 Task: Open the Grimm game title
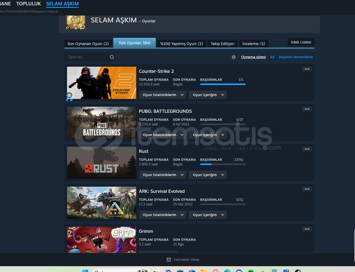(x=146, y=231)
